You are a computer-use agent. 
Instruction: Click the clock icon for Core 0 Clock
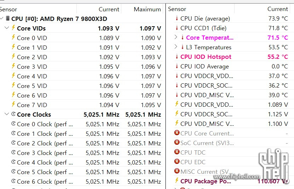point(13,124)
